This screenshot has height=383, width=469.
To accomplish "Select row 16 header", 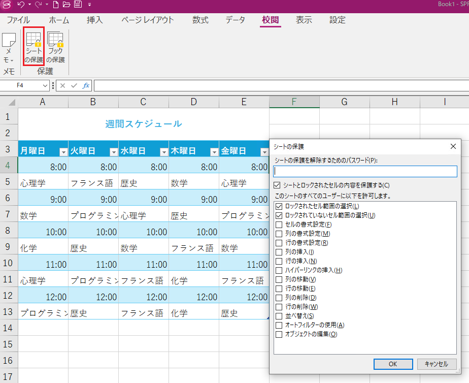I will coord(9,360).
